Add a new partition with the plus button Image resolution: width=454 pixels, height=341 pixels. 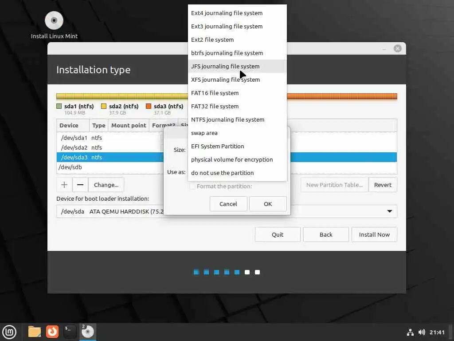64,185
